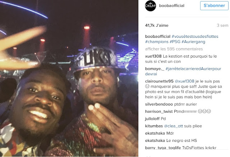Screen dimensions: 230x157
Task: Click the @clea_ott mention
Action: point(174,126)
